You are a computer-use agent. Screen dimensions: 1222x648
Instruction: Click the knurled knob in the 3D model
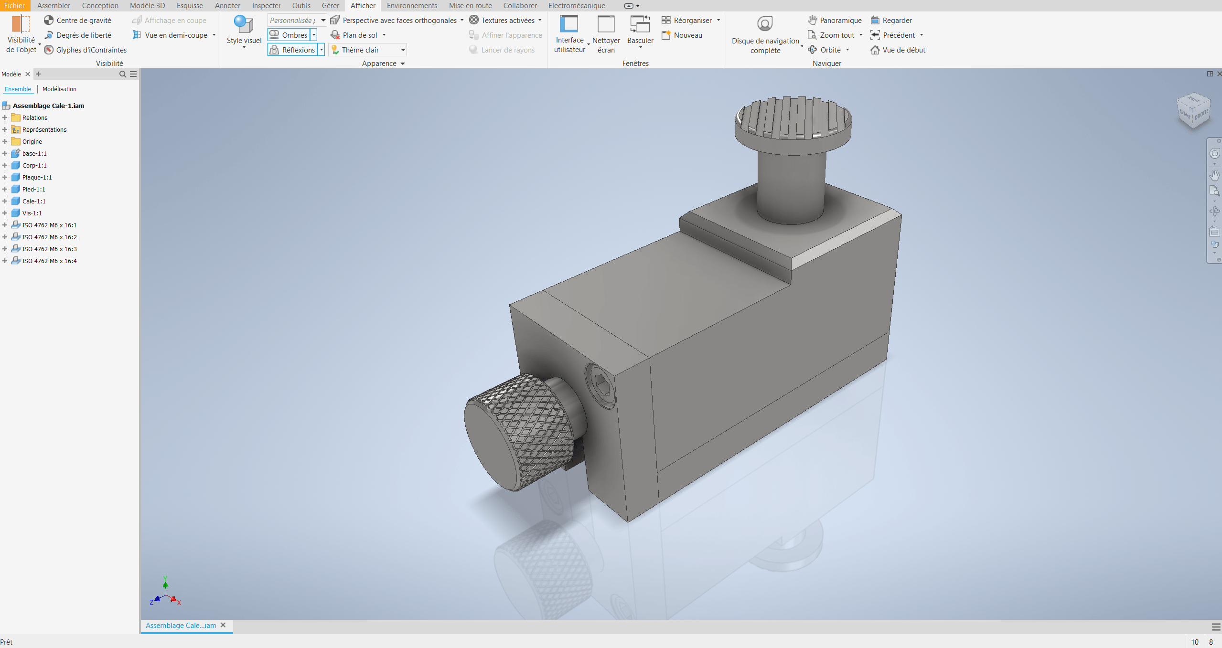pos(521,432)
